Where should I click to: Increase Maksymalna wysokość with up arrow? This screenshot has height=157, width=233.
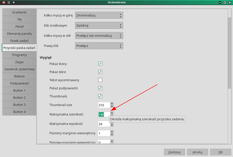click(x=112, y=122)
